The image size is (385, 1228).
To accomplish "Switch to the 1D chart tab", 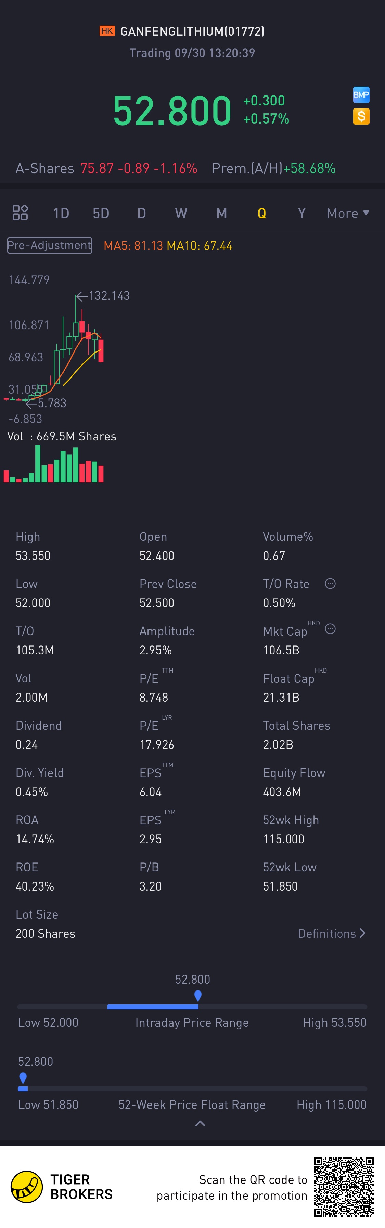I will coord(61,213).
